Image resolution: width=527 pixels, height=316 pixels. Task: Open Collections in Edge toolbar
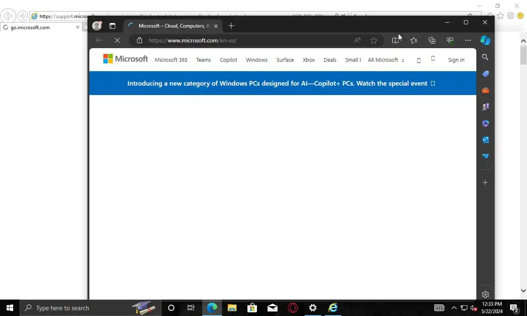point(432,40)
